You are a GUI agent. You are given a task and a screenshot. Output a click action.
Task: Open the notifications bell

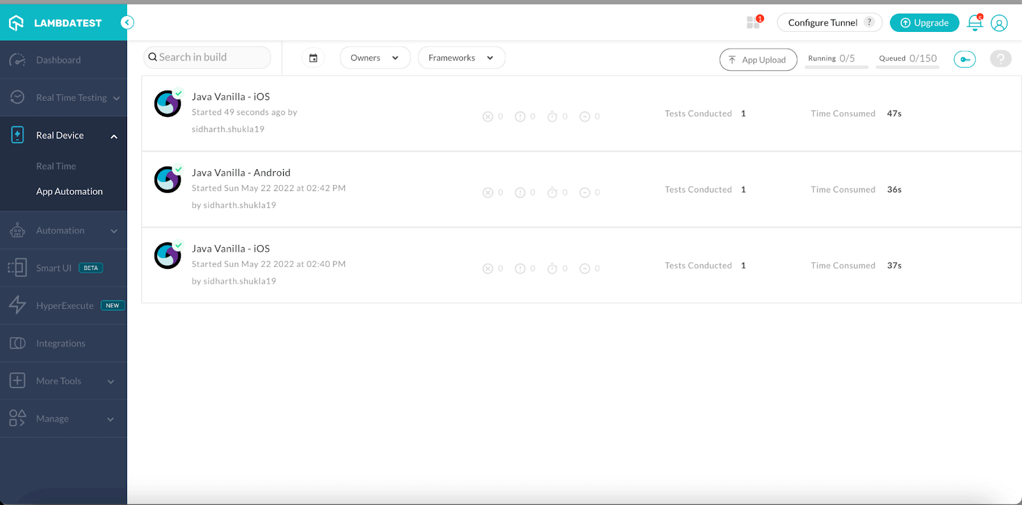click(x=975, y=22)
